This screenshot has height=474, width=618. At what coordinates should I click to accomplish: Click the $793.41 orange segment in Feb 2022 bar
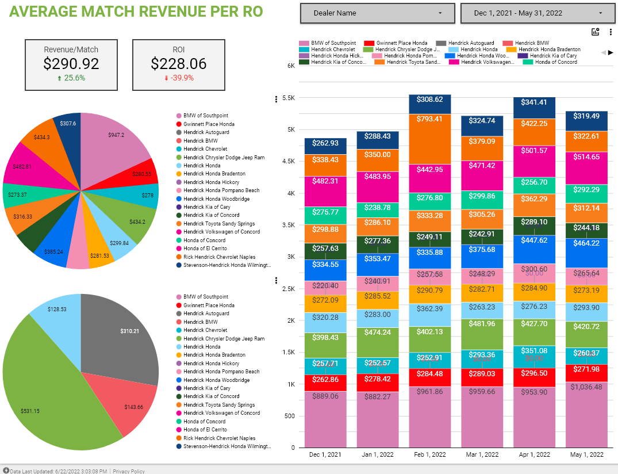[x=429, y=139]
